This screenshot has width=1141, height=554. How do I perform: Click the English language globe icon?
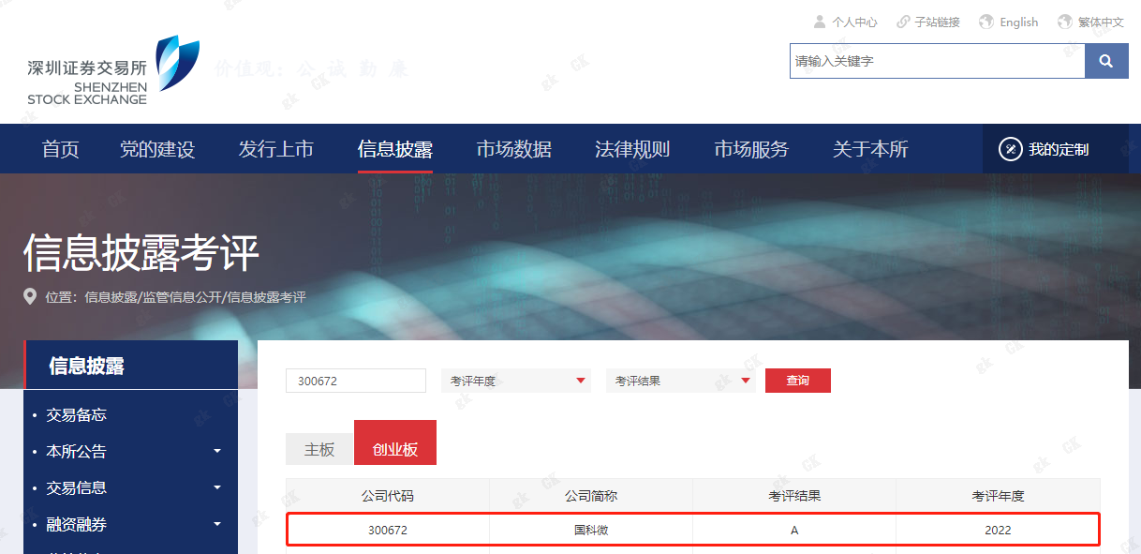point(984,21)
